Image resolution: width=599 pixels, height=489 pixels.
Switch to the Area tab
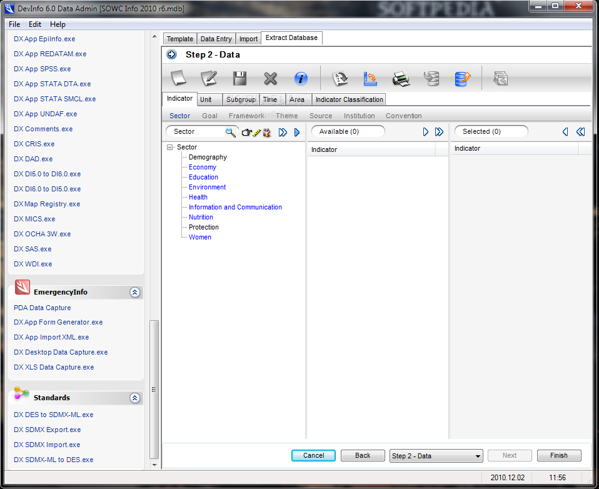297,99
